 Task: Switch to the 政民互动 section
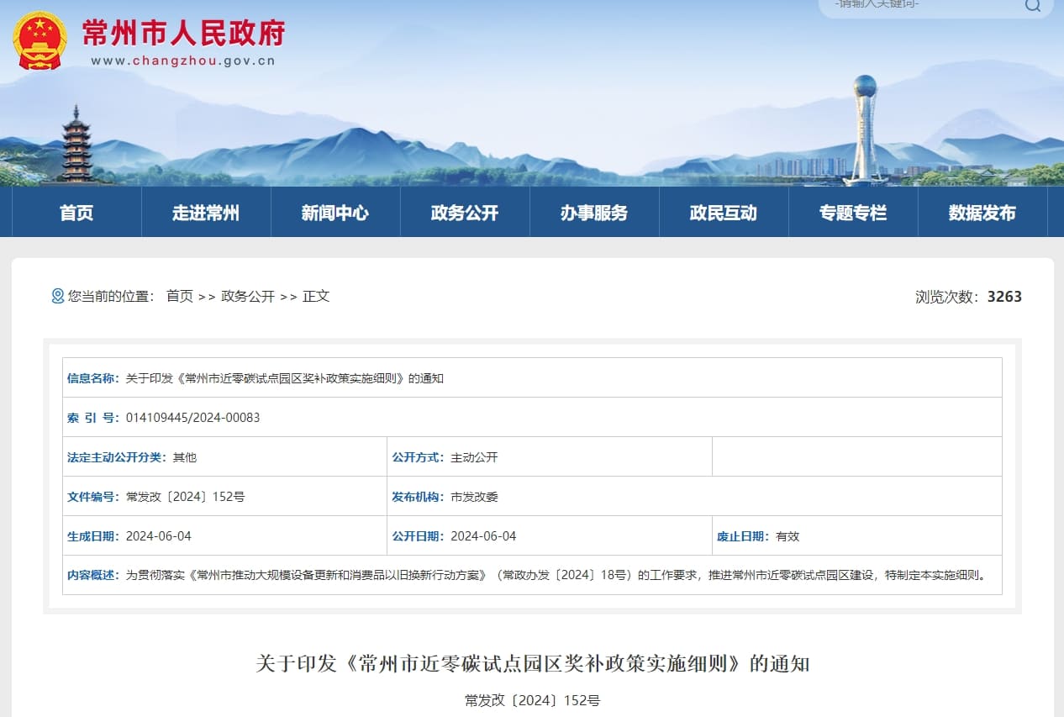pyautogui.click(x=724, y=213)
